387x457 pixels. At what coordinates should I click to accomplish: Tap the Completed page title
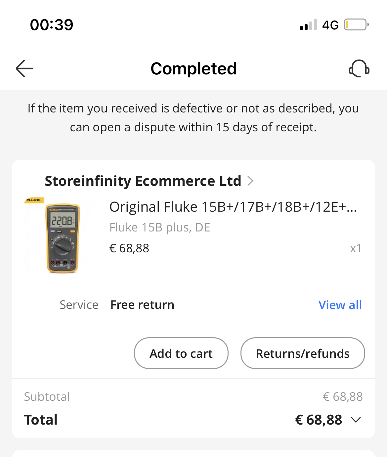pos(193,69)
